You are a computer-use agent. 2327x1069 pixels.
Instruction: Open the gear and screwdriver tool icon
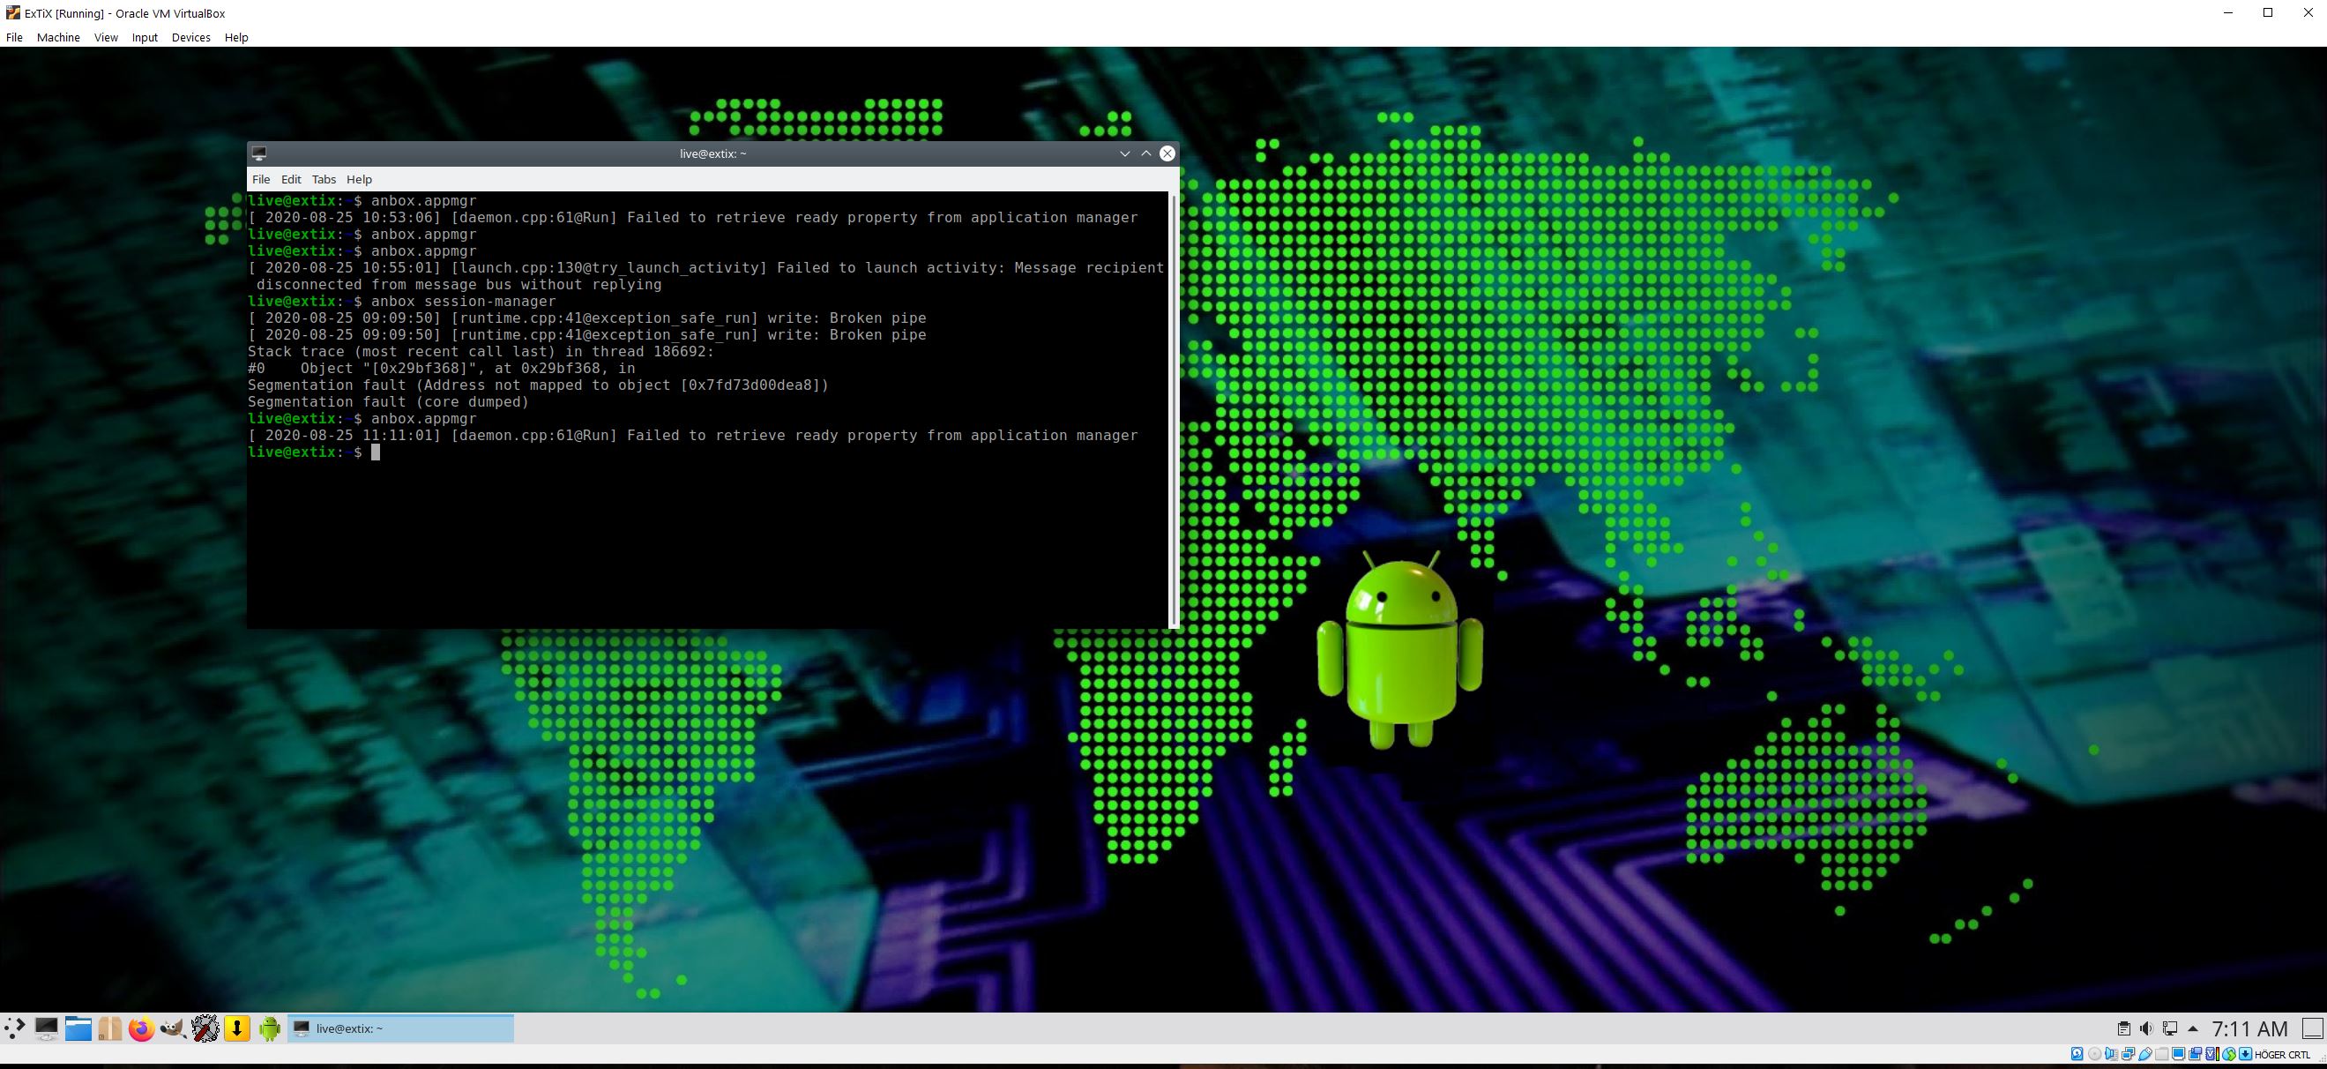(205, 1028)
